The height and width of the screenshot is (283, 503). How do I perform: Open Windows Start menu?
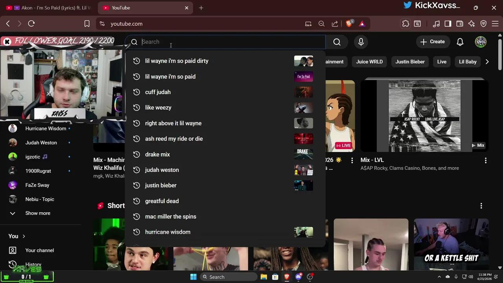193,277
